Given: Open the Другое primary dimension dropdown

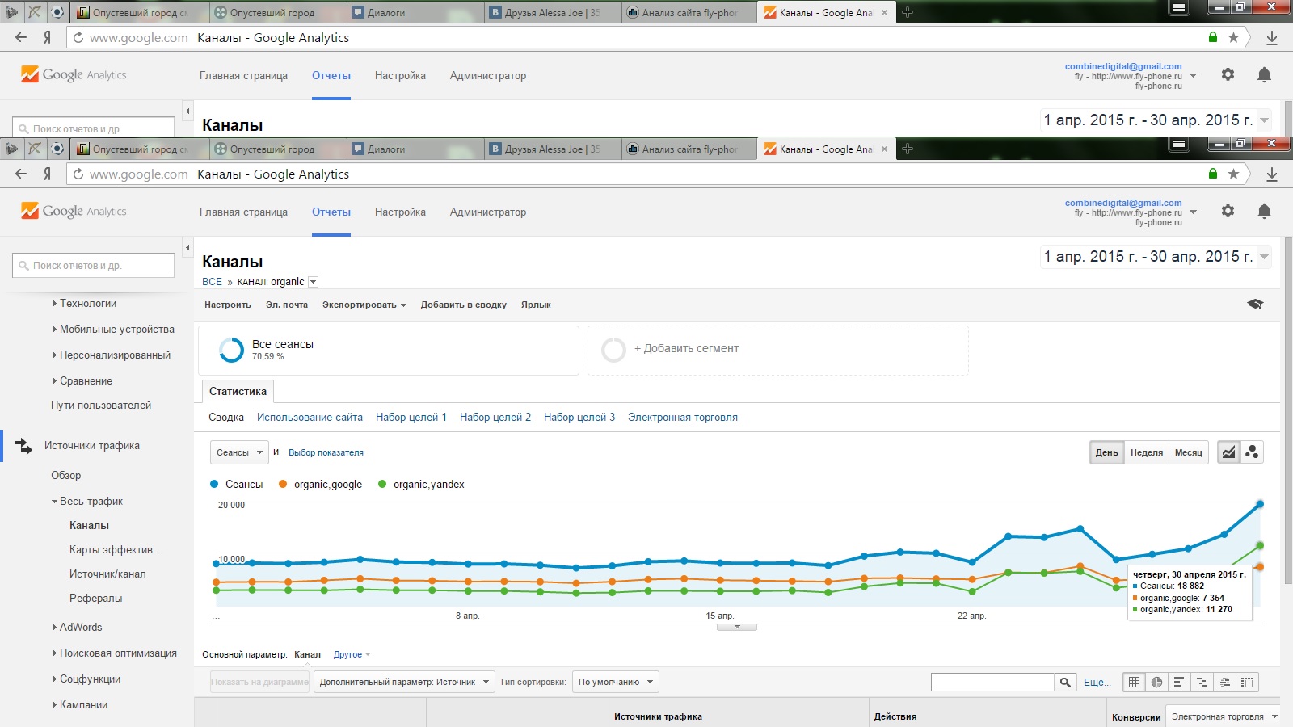Looking at the screenshot, I should click(x=352, y=654).
